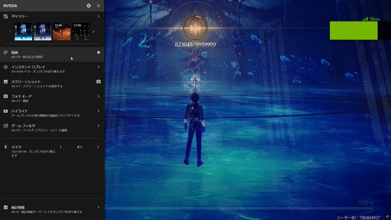391x220 pixels.
Task: Click the NVIDIA panel title
Action: click(x=10, y=6)
